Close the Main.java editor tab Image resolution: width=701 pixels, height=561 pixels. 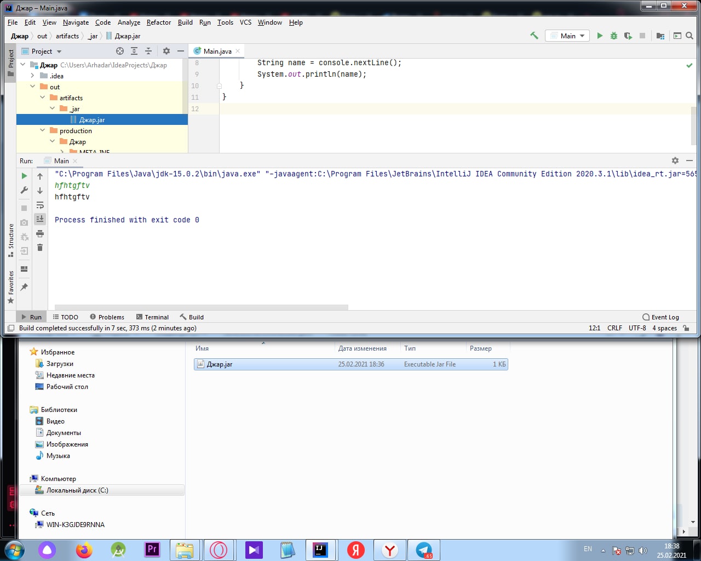tap(238, 51)
